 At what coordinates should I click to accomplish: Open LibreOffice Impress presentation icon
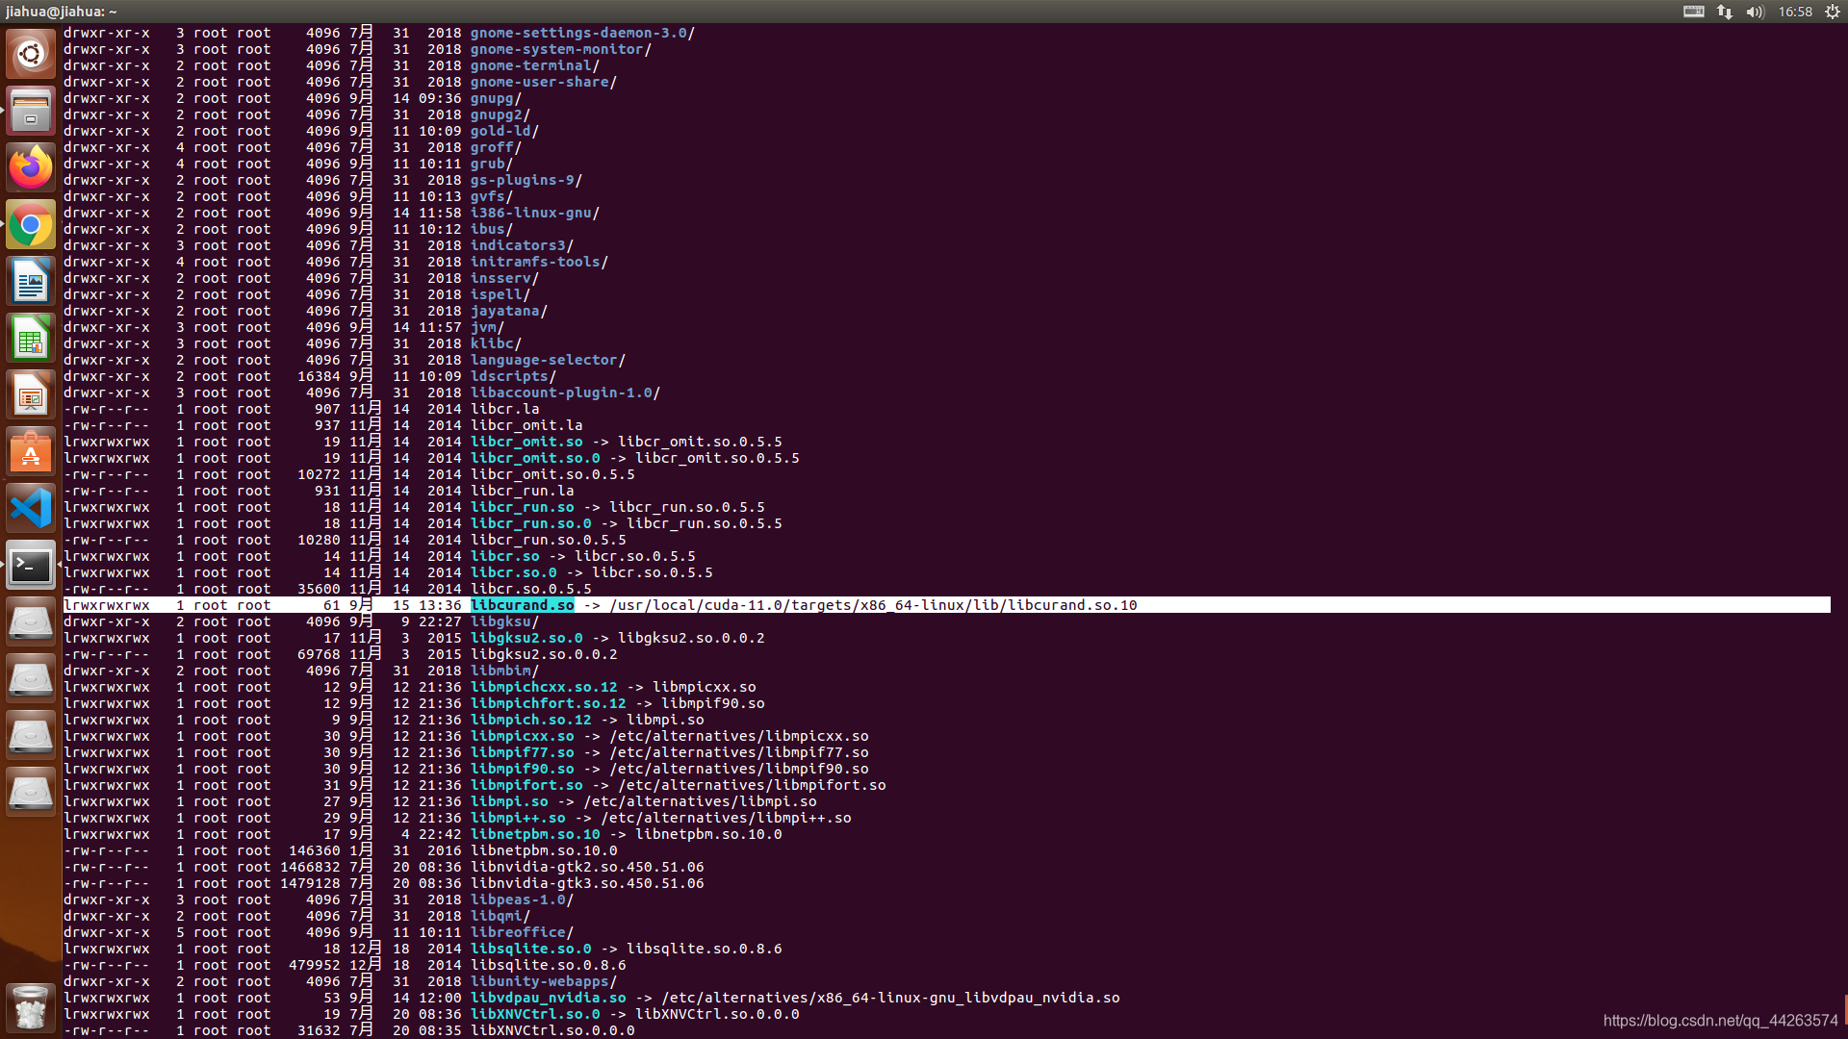31,395
